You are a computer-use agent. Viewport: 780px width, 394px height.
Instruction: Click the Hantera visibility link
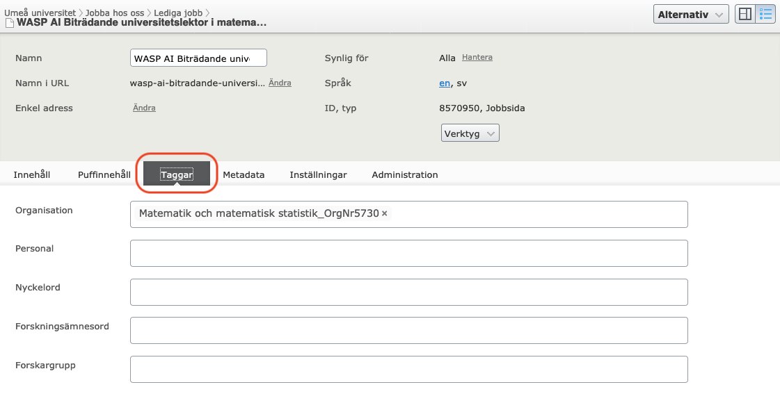[x=477, y=57]
